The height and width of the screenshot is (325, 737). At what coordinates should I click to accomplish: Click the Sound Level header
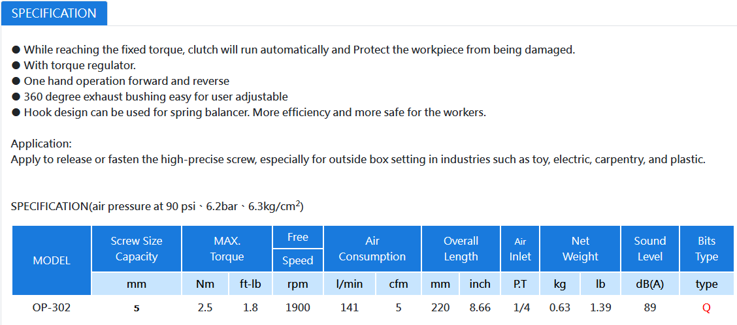650,249
